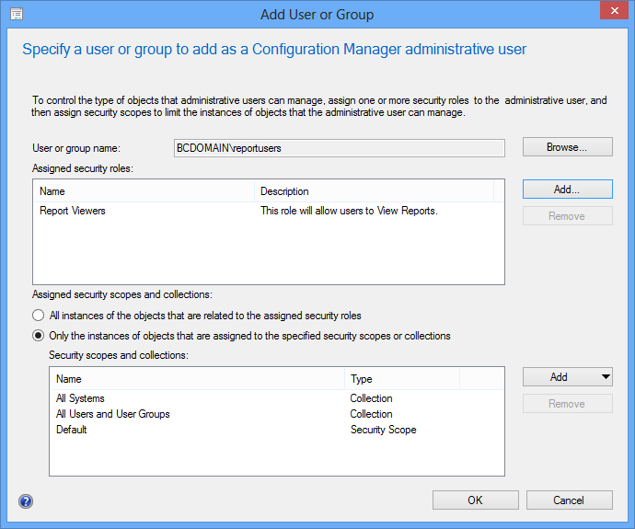Click Browse to find a user or group

pyautogui.click(x=567, y=147)
